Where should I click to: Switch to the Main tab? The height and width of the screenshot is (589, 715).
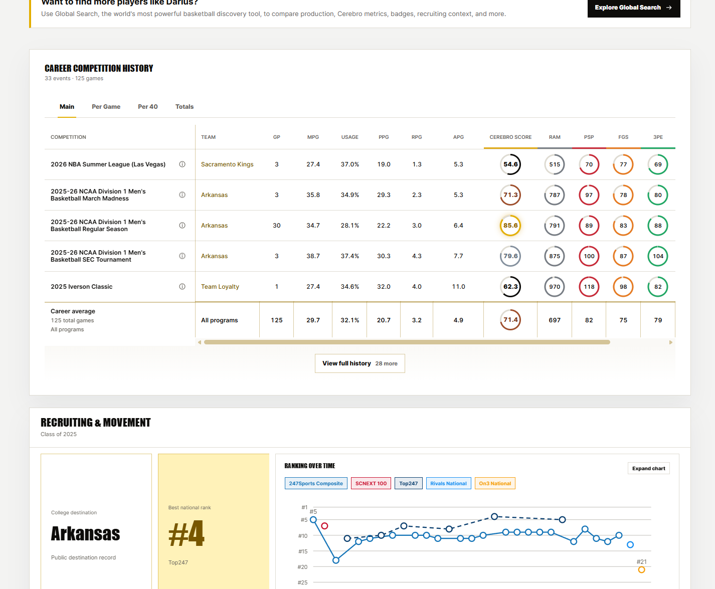pos(67,107)
